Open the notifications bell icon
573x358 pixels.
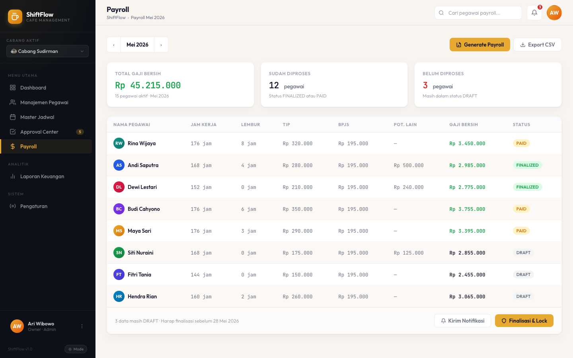pos(534,13)
